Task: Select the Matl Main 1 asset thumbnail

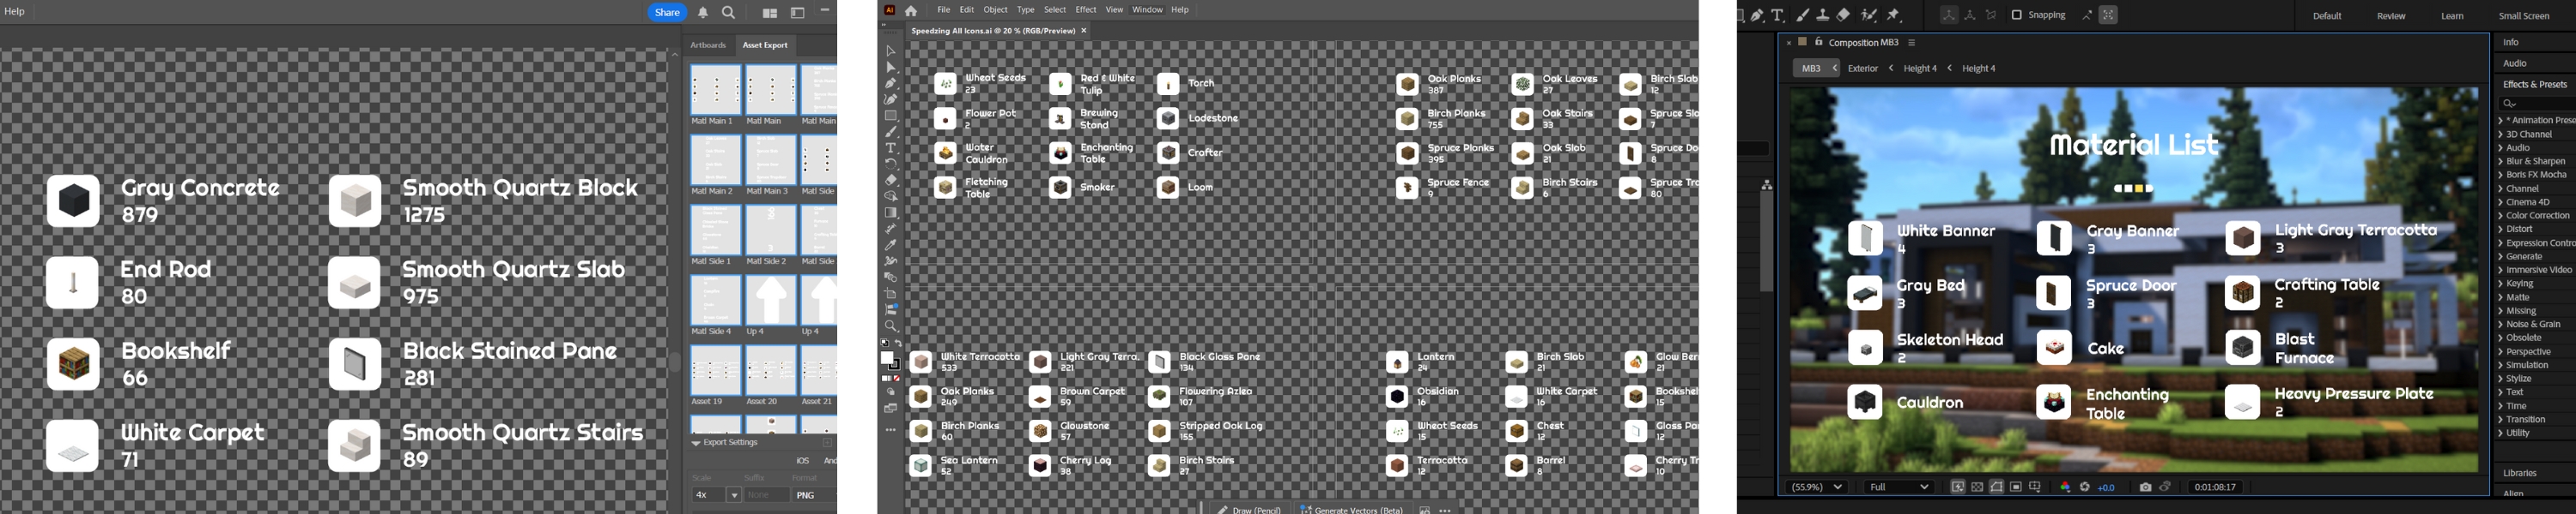Action: pyautogui.click(x=715, y=89)
